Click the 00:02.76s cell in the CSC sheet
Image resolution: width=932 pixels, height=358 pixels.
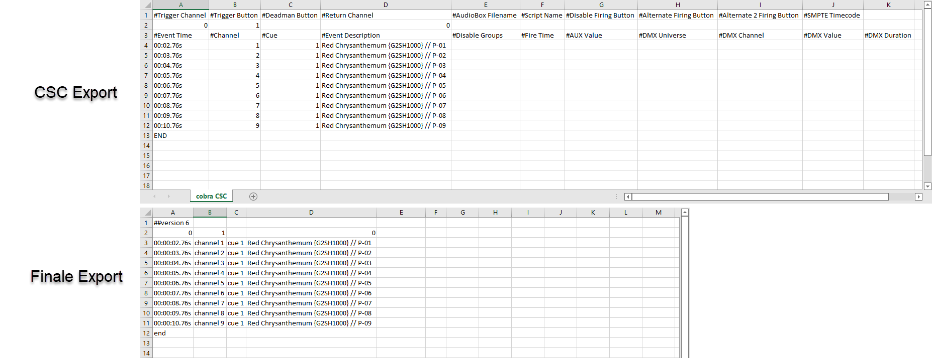pos(180,46)
